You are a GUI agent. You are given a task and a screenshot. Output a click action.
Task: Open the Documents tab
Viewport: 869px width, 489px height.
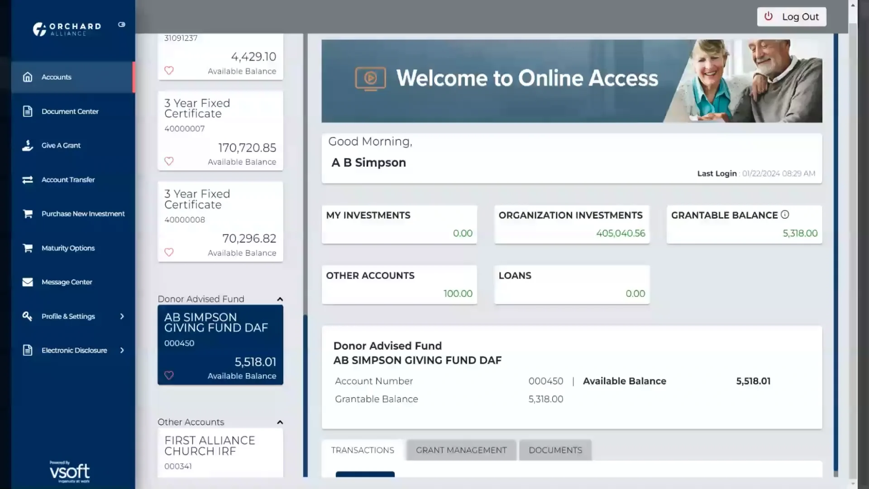point(555,450)
